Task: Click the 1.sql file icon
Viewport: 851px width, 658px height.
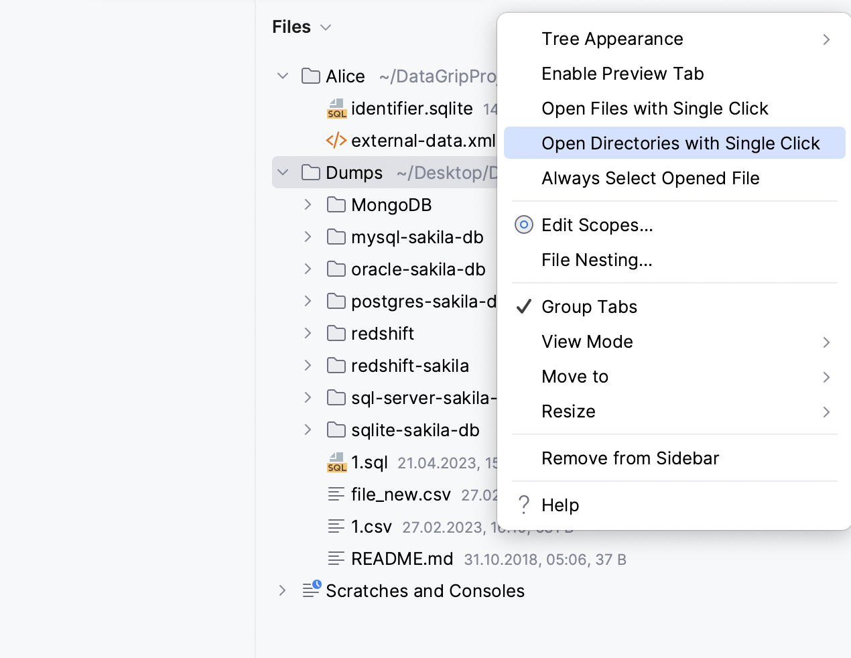Action: coord(336,462)
